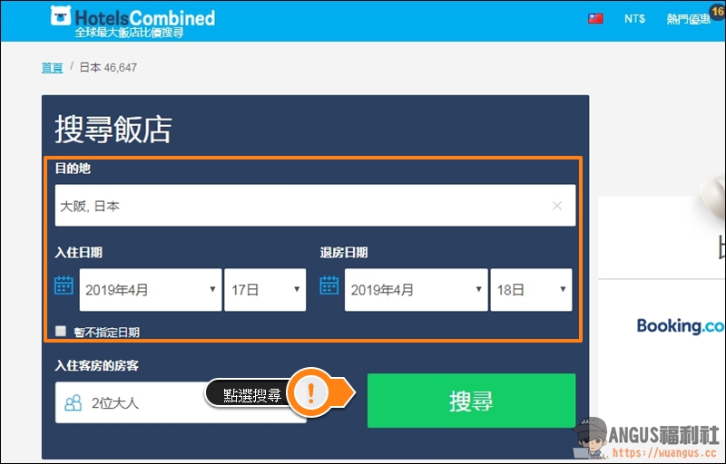Screen dimensions: 726x464
Task: Select the NT$ currency menu
Action: [635, 19]
